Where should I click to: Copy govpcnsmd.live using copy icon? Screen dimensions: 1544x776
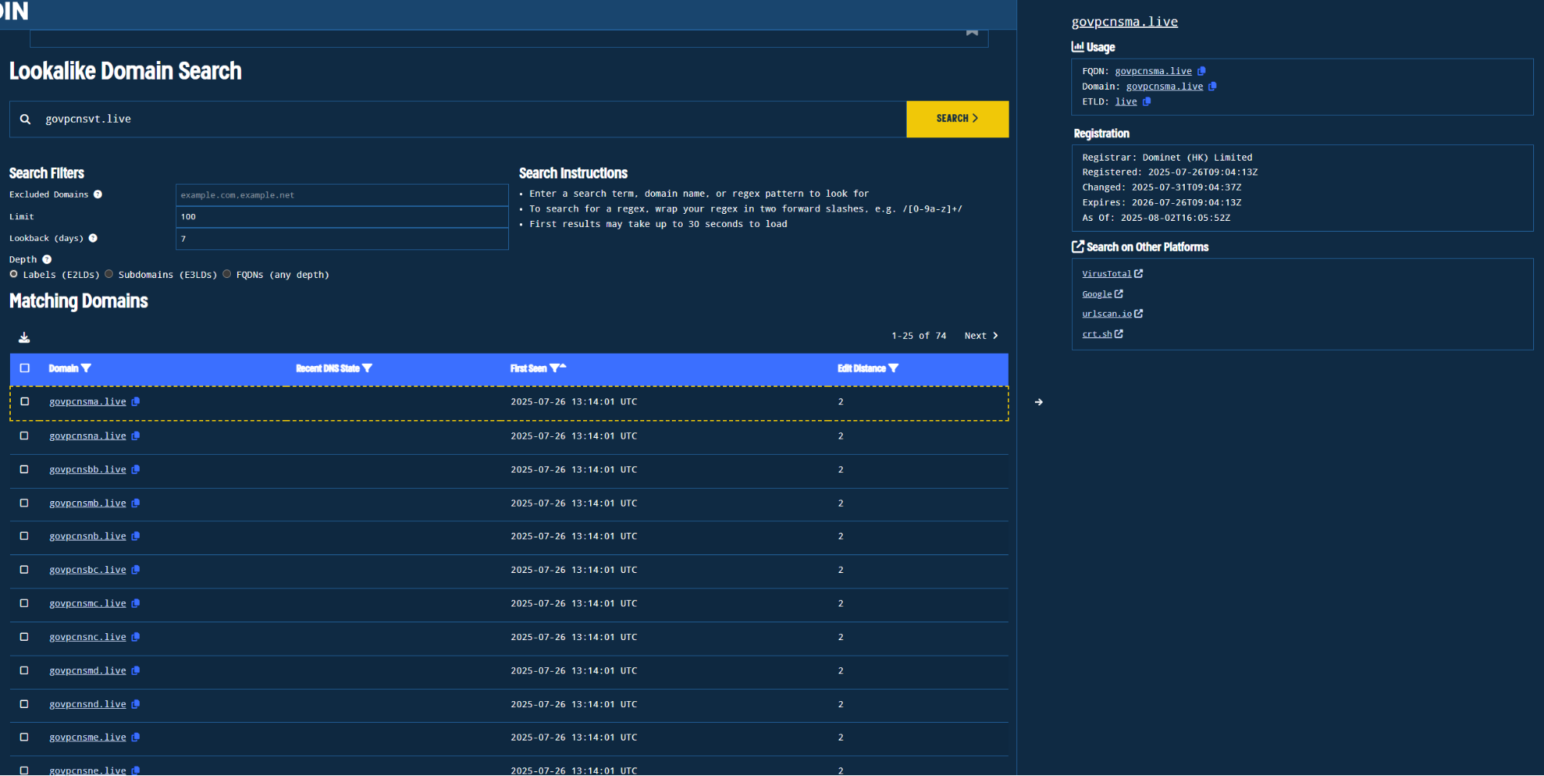pyautogui.click(x=136, y=671)
